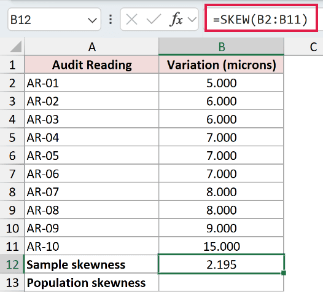Click the 6.000 value in AR-03 row
This screenshot has width=323, height=292.
coord(221,119)
